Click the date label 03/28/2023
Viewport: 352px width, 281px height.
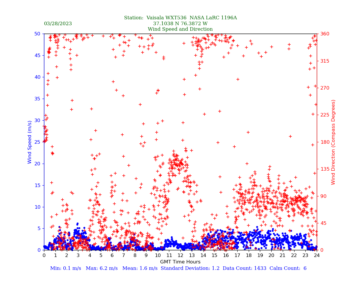click(x=58, y=24)
